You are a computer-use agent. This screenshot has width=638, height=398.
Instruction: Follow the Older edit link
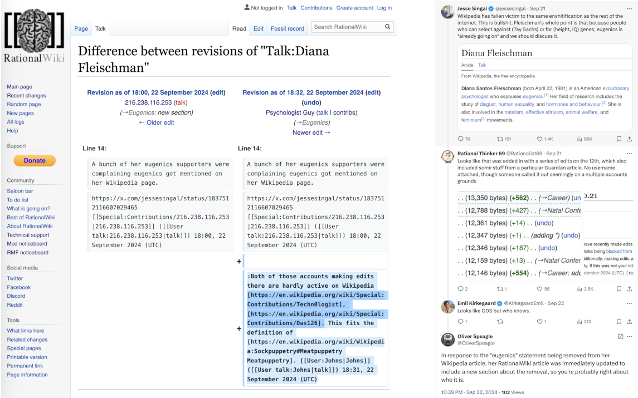click(x=156, y=122)
